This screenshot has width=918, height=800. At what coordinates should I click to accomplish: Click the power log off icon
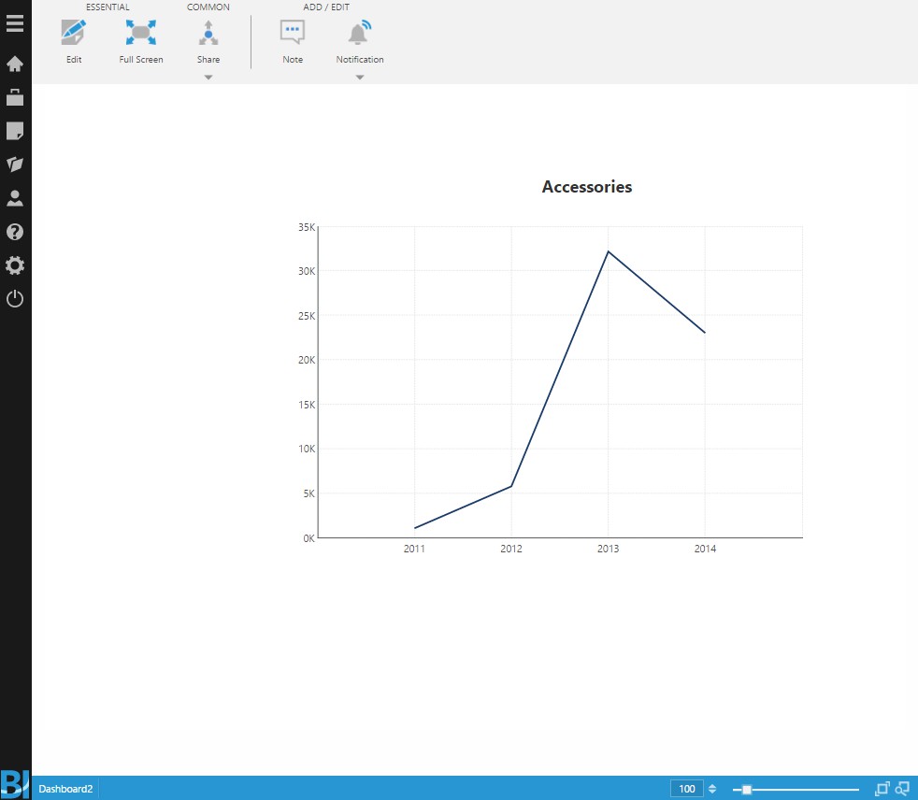[15, 299]
